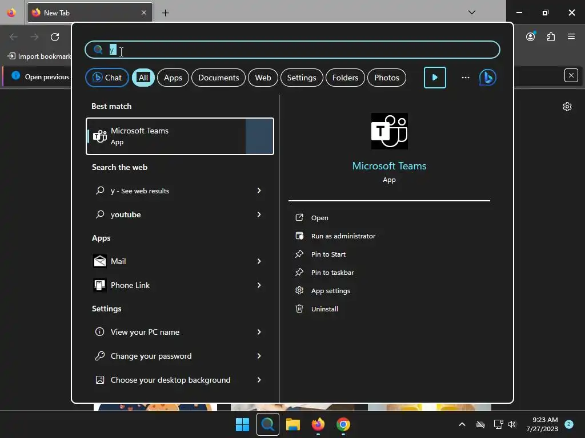Viewport: 585px width, 438px height.
Task: Select the All filter tab
Action: 143,78
